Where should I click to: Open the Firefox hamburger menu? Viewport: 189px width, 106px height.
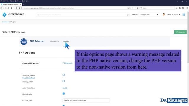[187, 8]
